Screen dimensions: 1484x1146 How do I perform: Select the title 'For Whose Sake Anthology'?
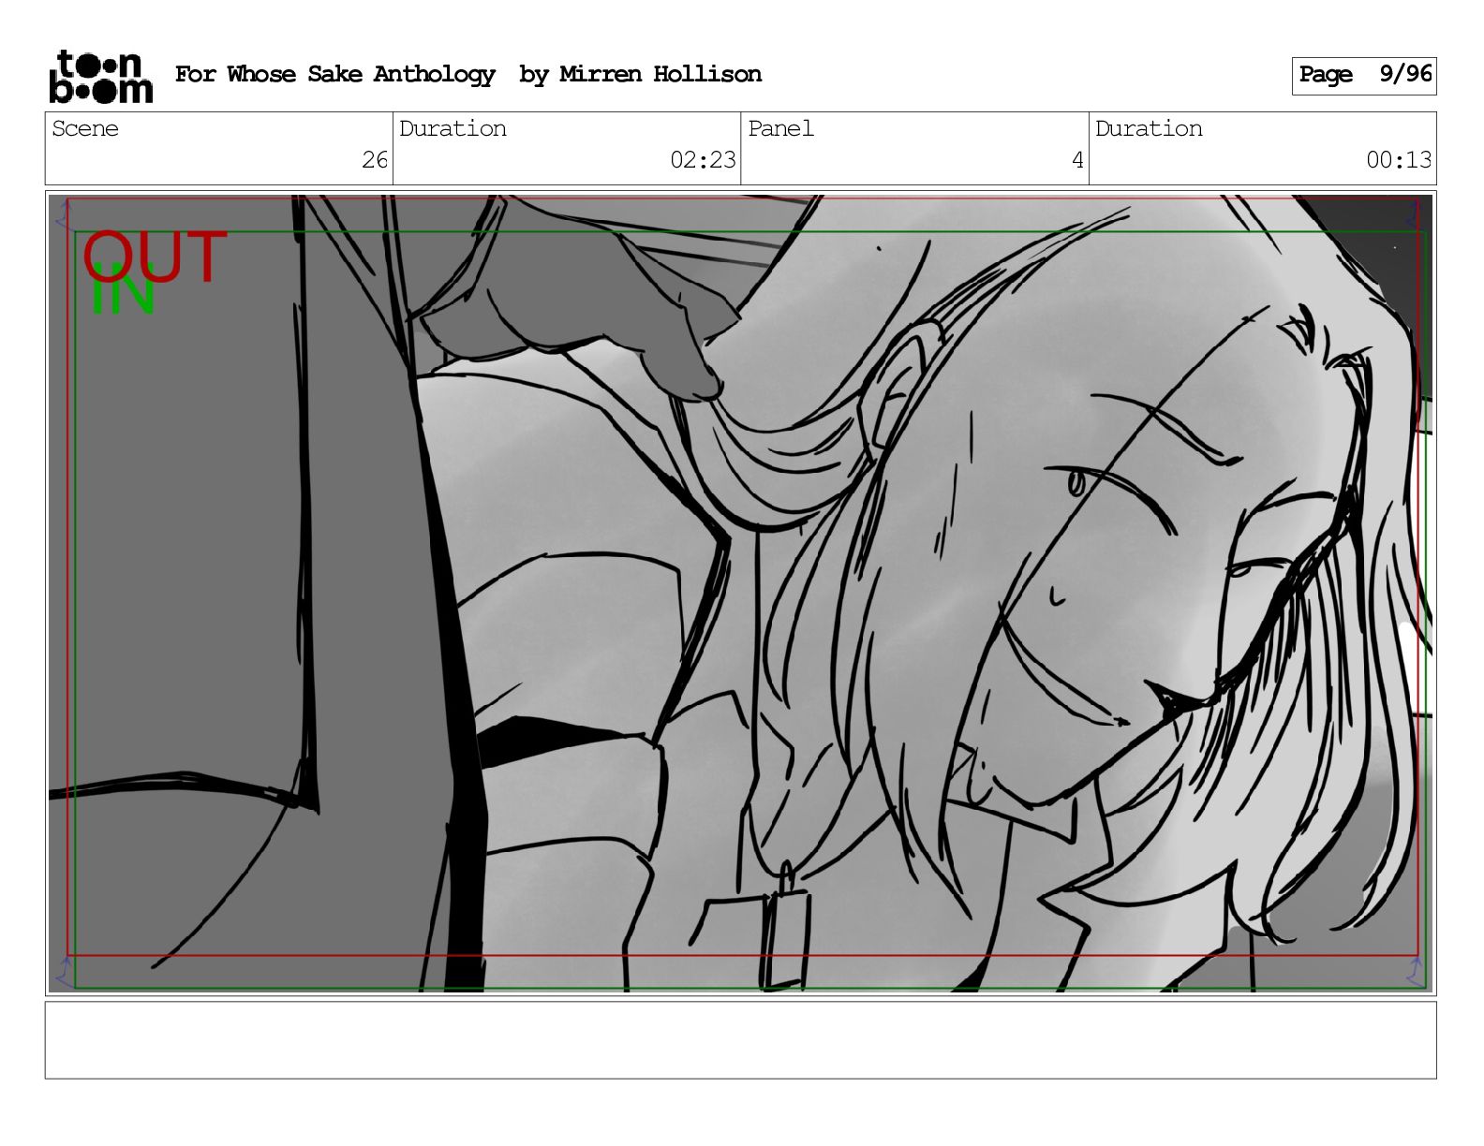334,74
